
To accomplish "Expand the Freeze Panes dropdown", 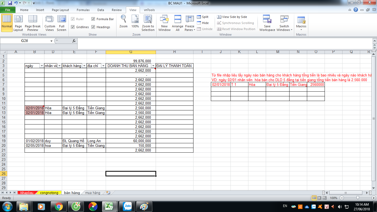I will (190, 30).
